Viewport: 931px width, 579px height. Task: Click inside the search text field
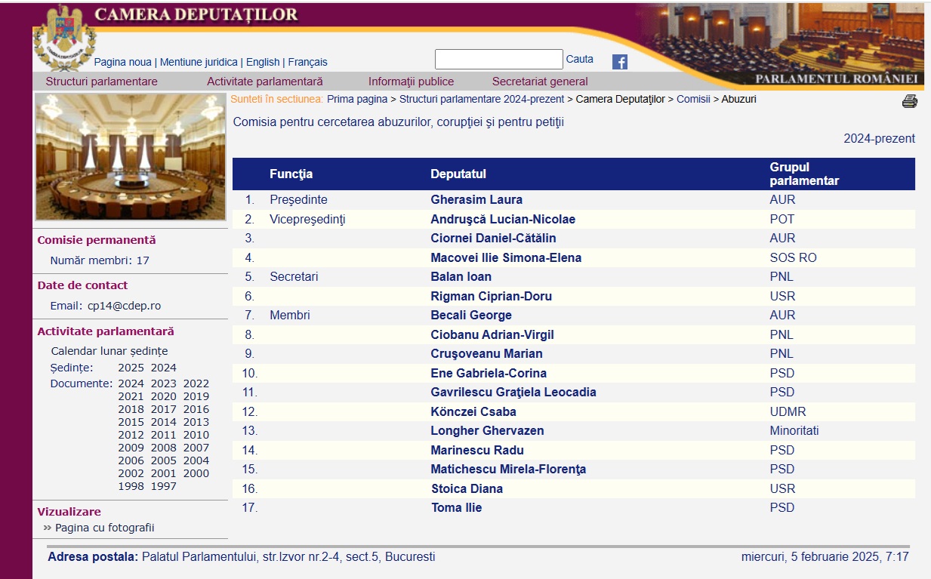tap(498, 60)
